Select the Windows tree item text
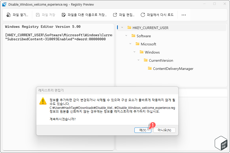The width and height of the screenshot is (230, 153). coord(152,53)
